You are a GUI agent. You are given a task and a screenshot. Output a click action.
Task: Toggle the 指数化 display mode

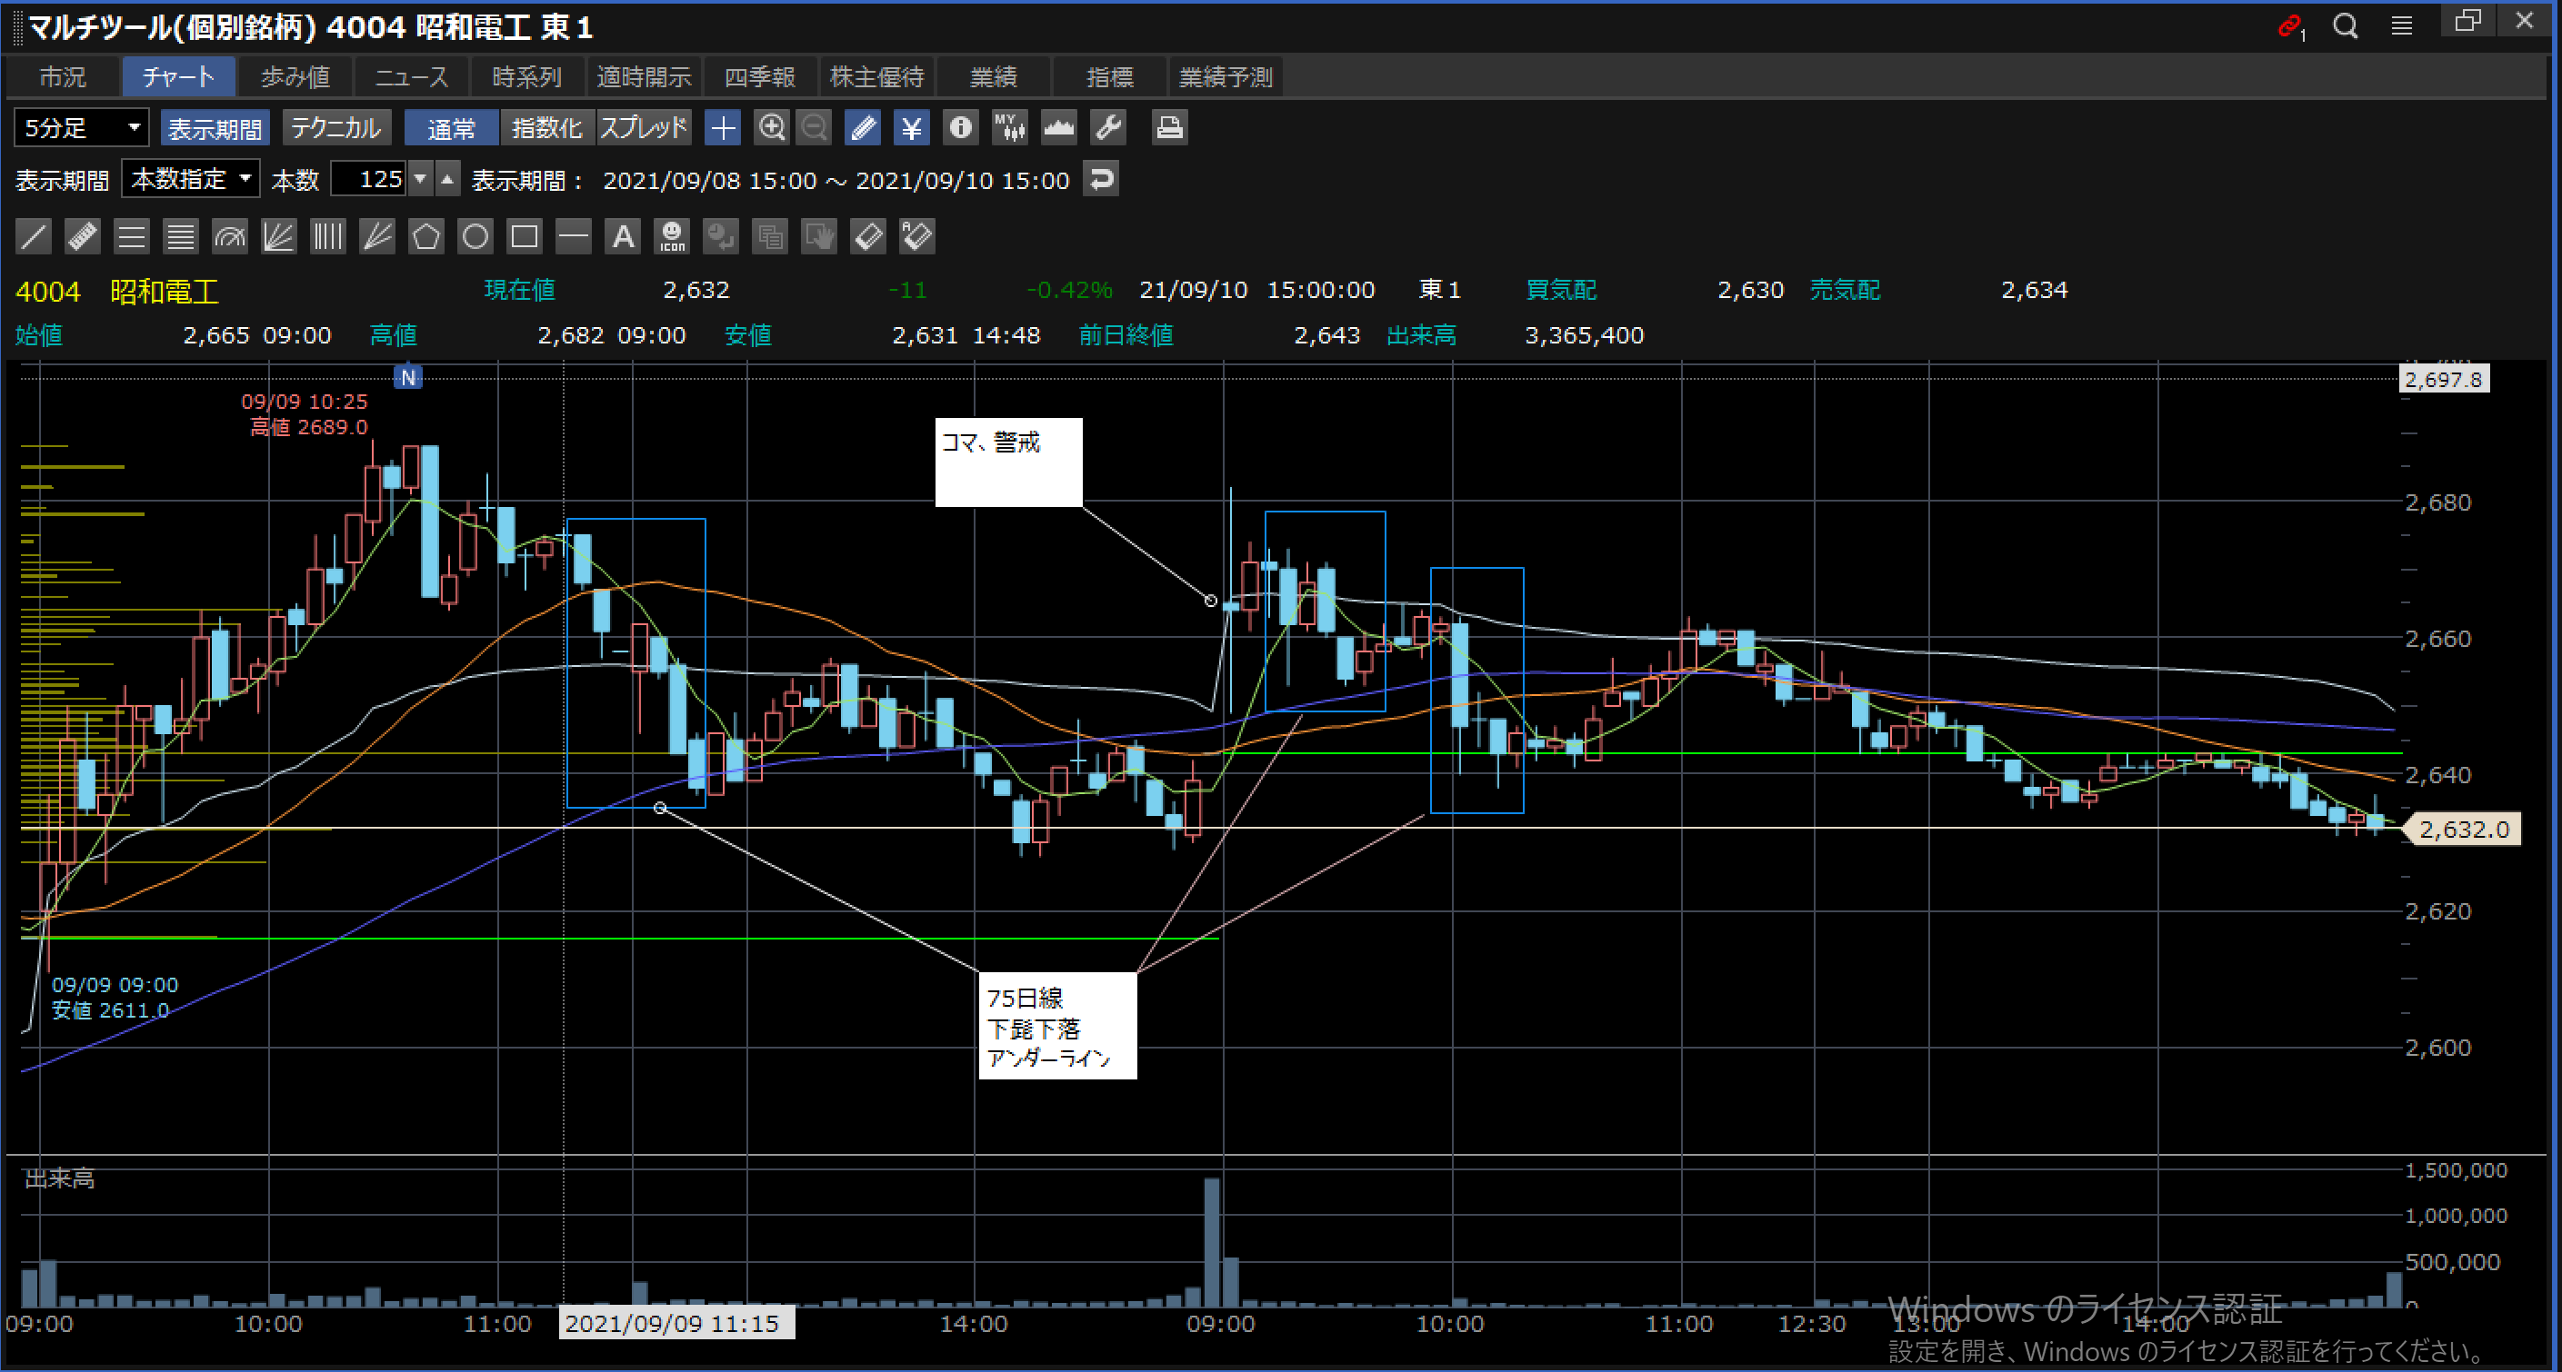(x=546, y=128)
